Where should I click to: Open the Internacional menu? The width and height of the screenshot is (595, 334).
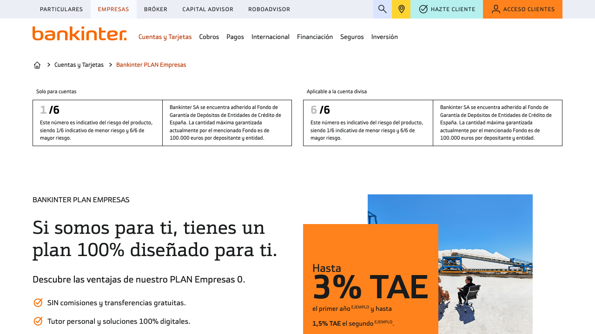pos(271,37)
